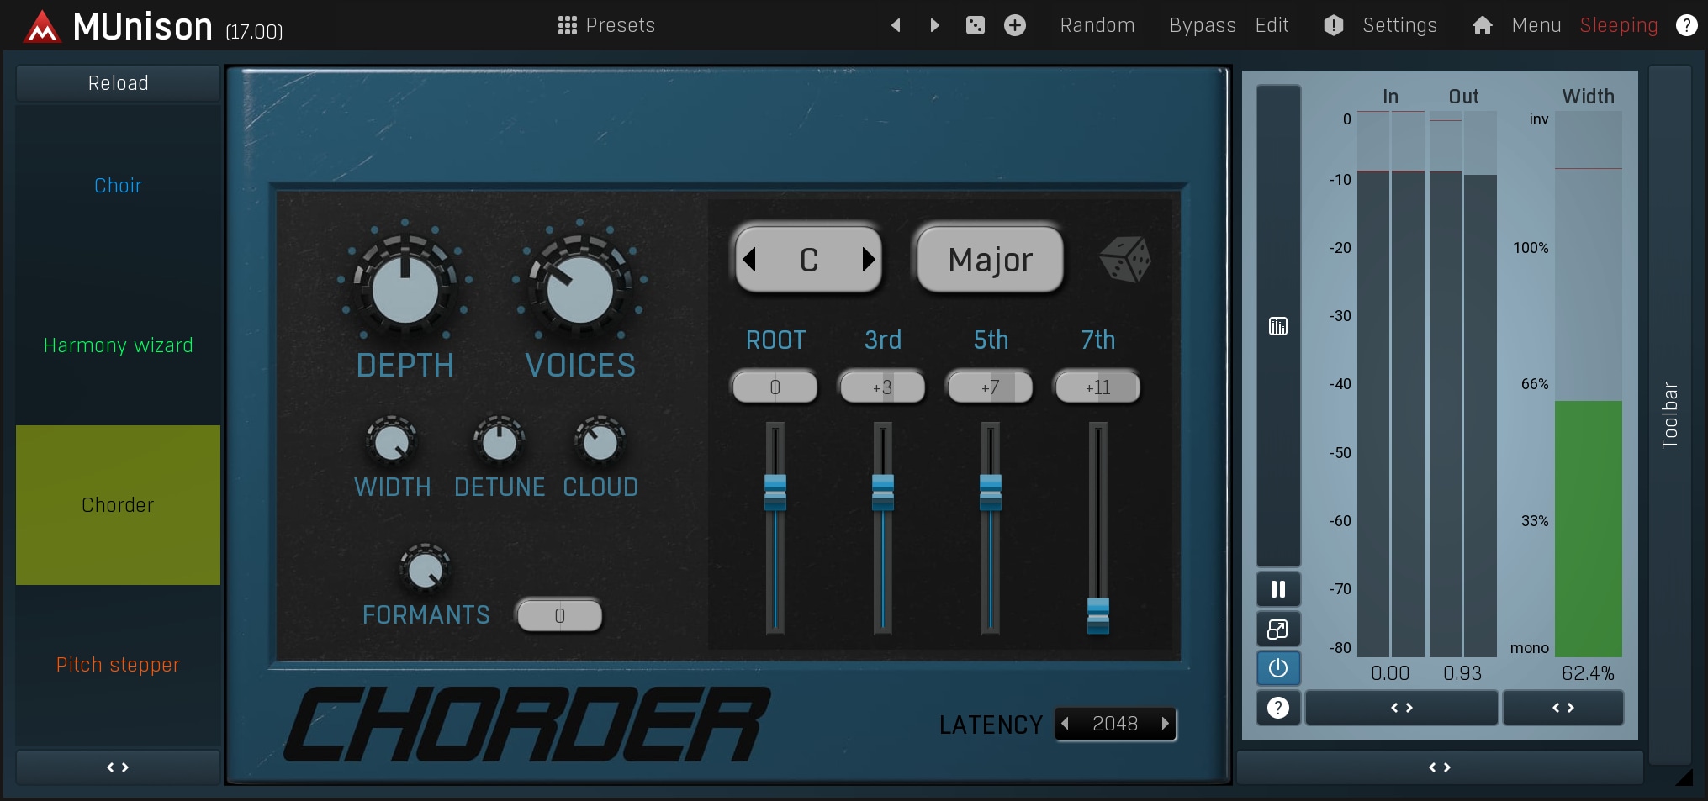Click the dice randomize chord icon

(1125, 260)
